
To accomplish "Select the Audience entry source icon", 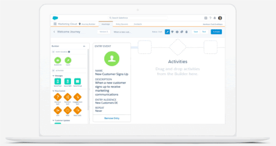I will tap(58, 60).
